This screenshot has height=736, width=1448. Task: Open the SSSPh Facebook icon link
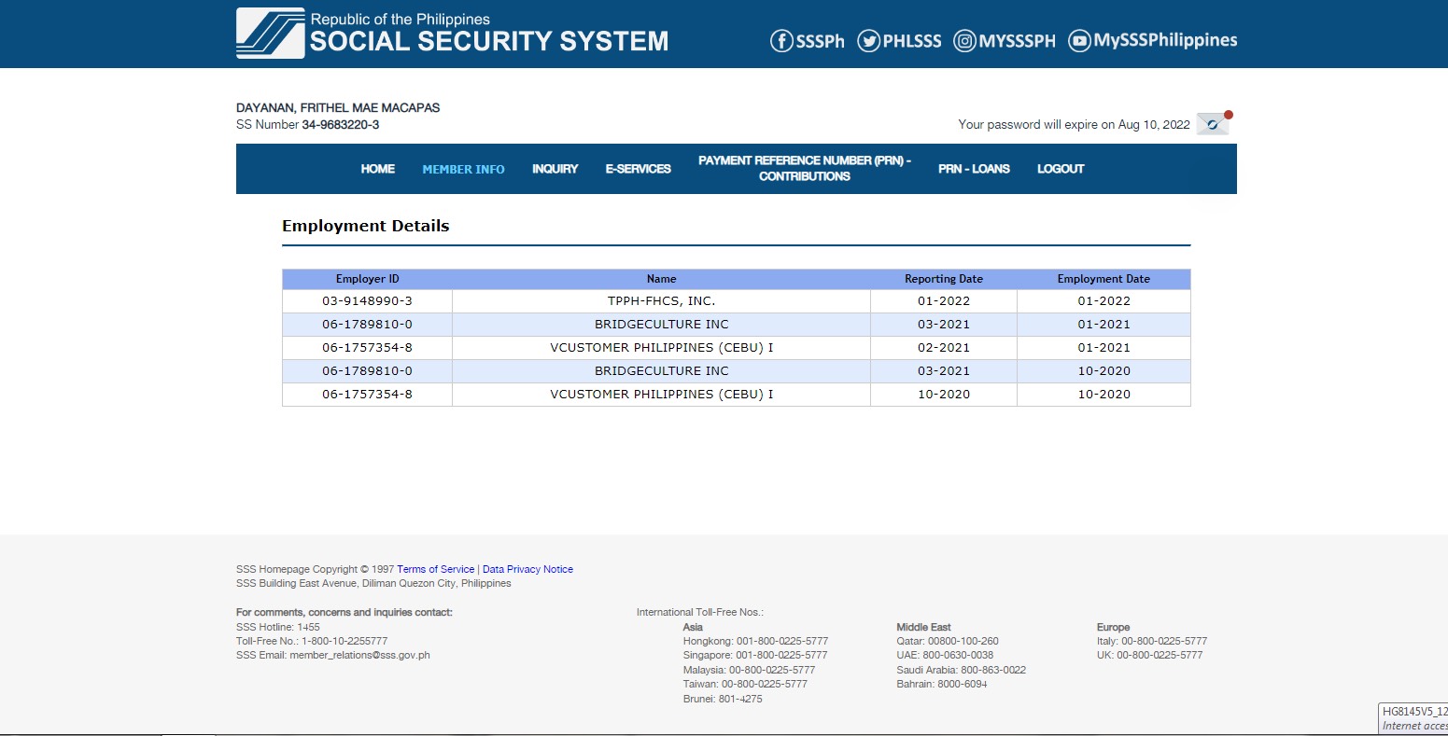point(781,41)
